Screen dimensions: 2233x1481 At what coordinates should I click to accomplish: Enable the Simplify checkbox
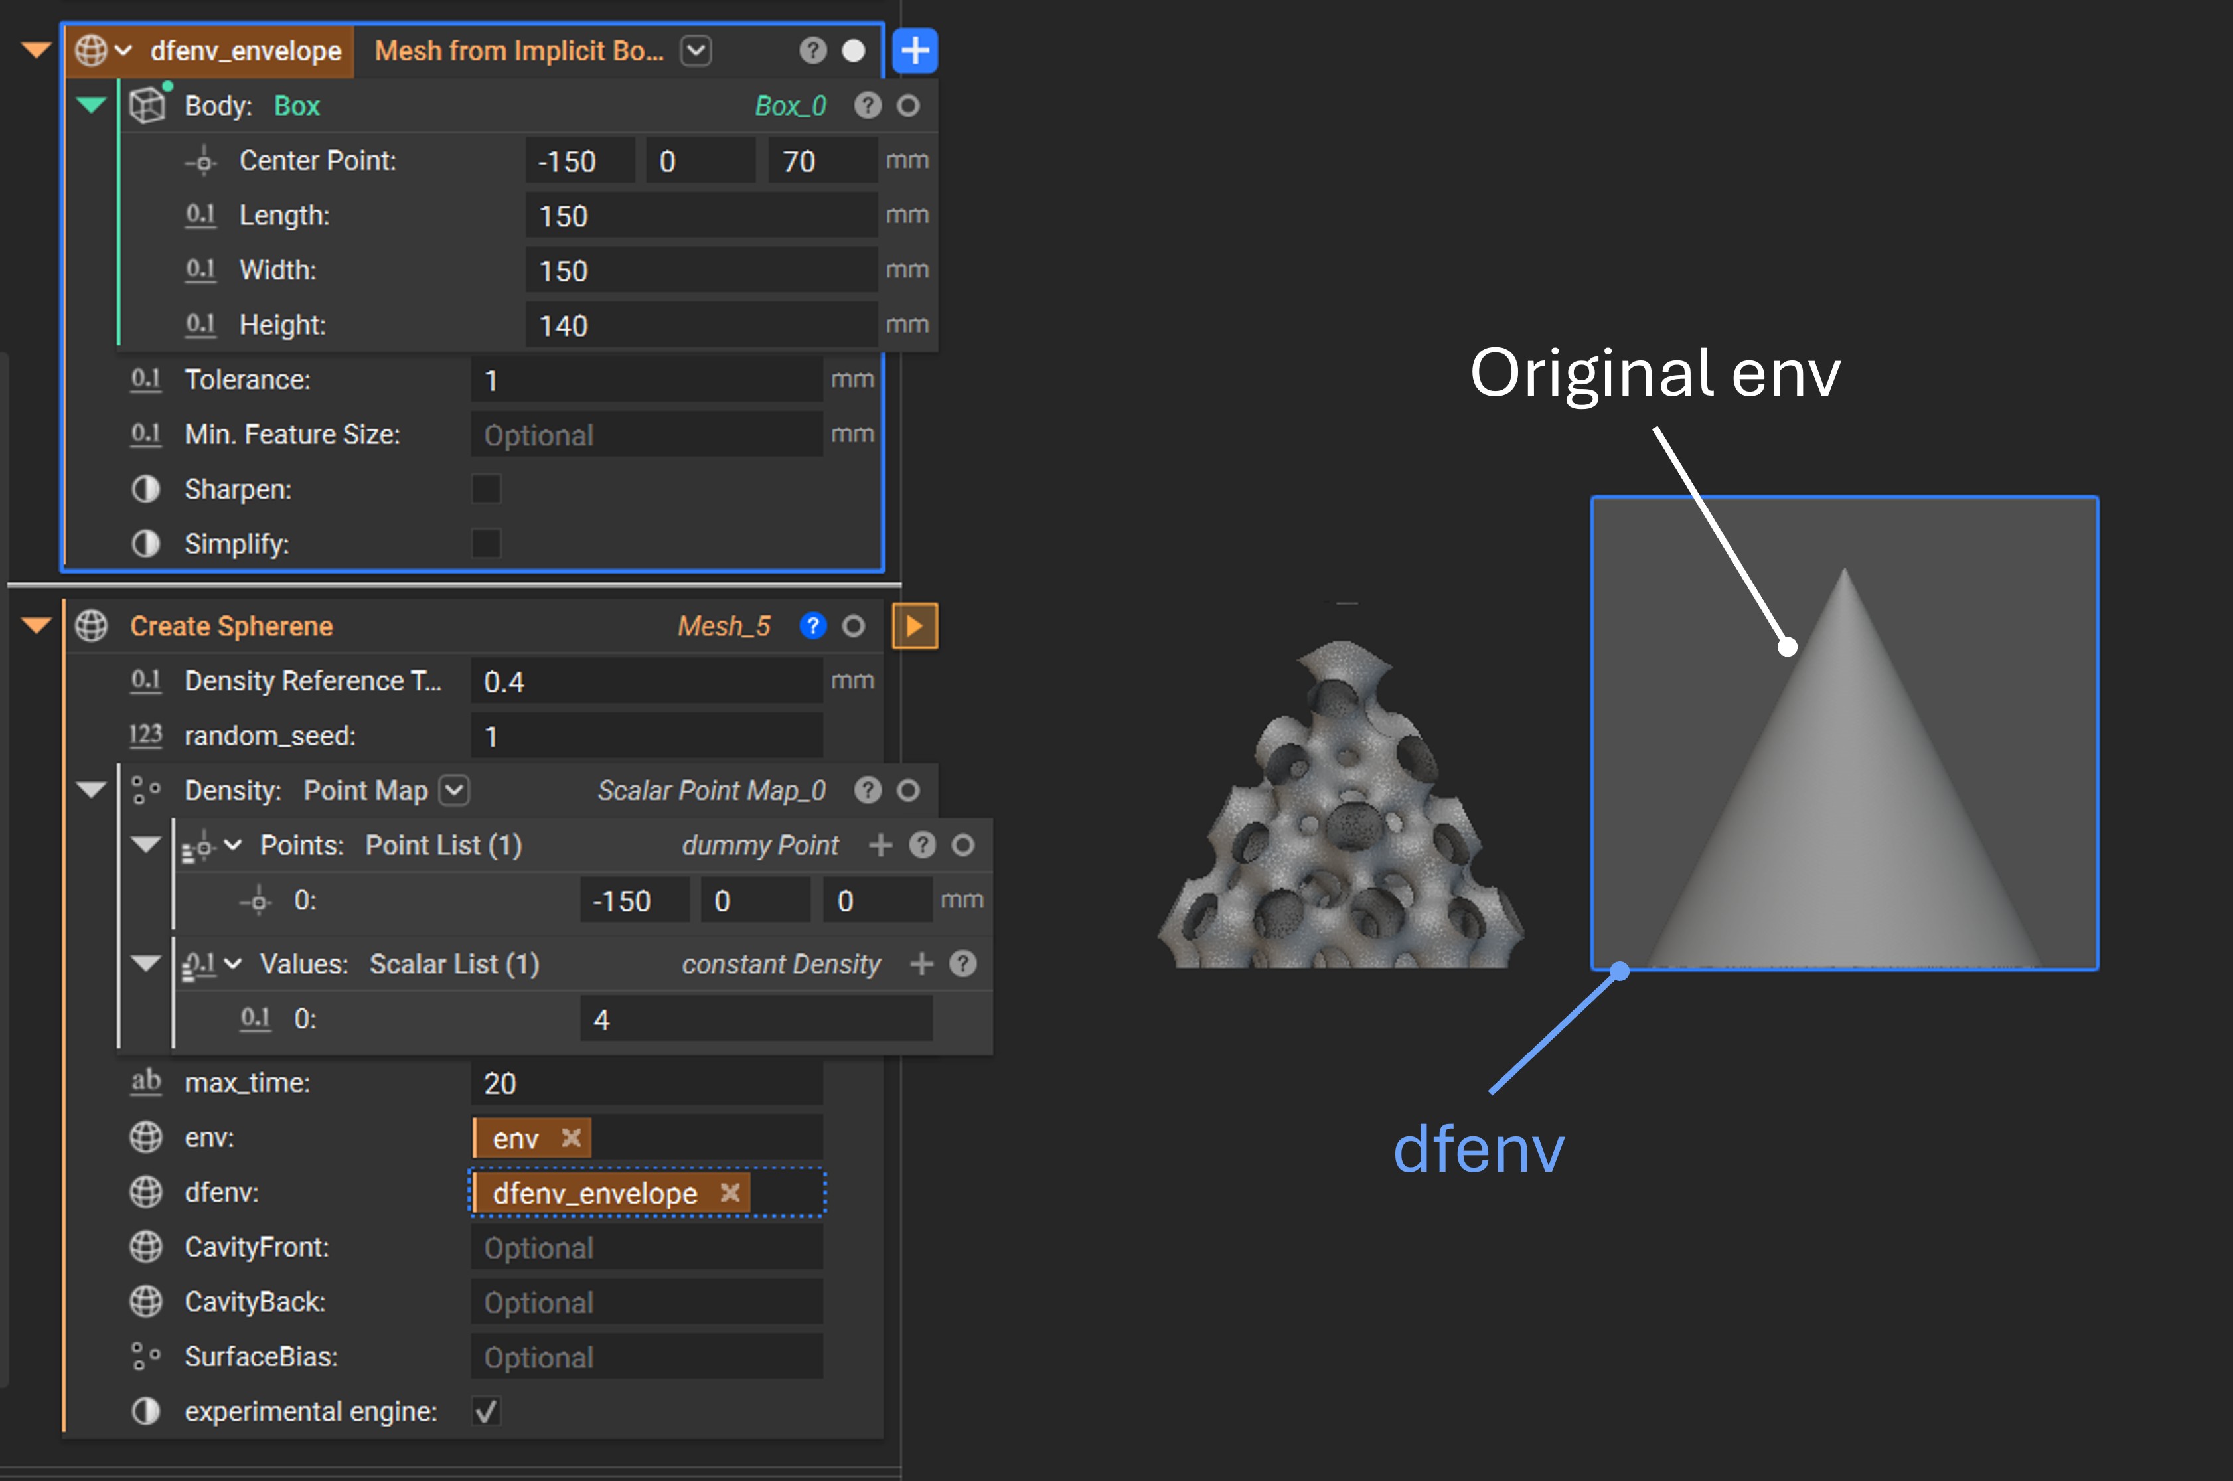click(487, 544)
